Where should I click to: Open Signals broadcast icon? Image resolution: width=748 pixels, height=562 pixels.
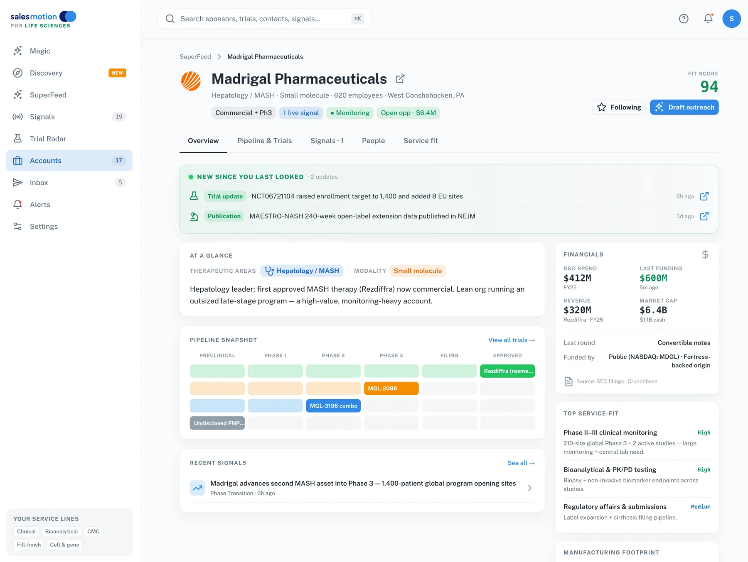[x=17, y=117]
